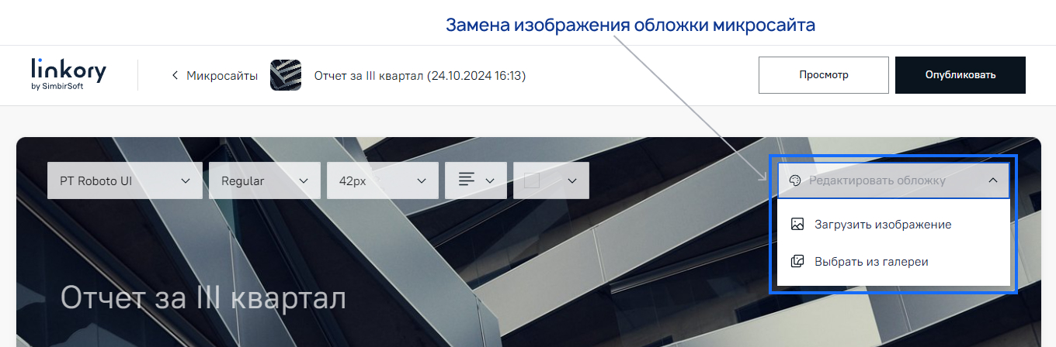The width and height of the screenshot is (1056, 347).
Task: Click the chevron in Редактировать обложку
Action: coord(993,180)
